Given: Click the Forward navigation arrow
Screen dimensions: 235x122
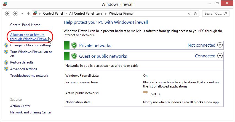Looking at the screenshot, I should 15,14.
